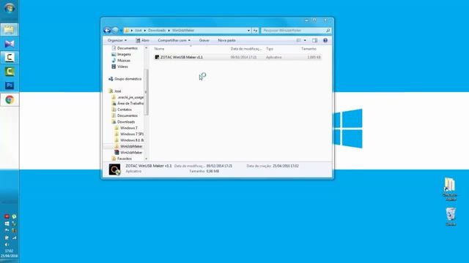
Task: Click the ZOTAC application thumbnail in the details pane
Action: tap(114, 169)
